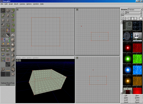143x104 pixels.
Task: Click the Import button
Action: tap(126, 102)
